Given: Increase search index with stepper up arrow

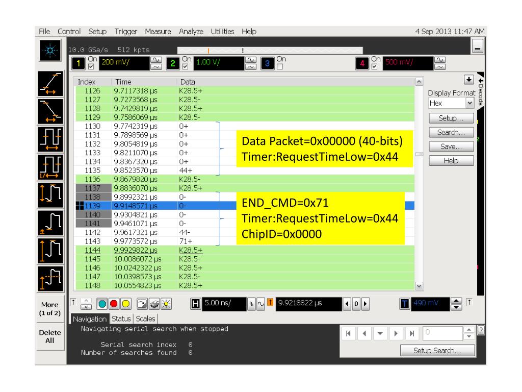Looking at the screenshot, I should [x=469, y=330].
